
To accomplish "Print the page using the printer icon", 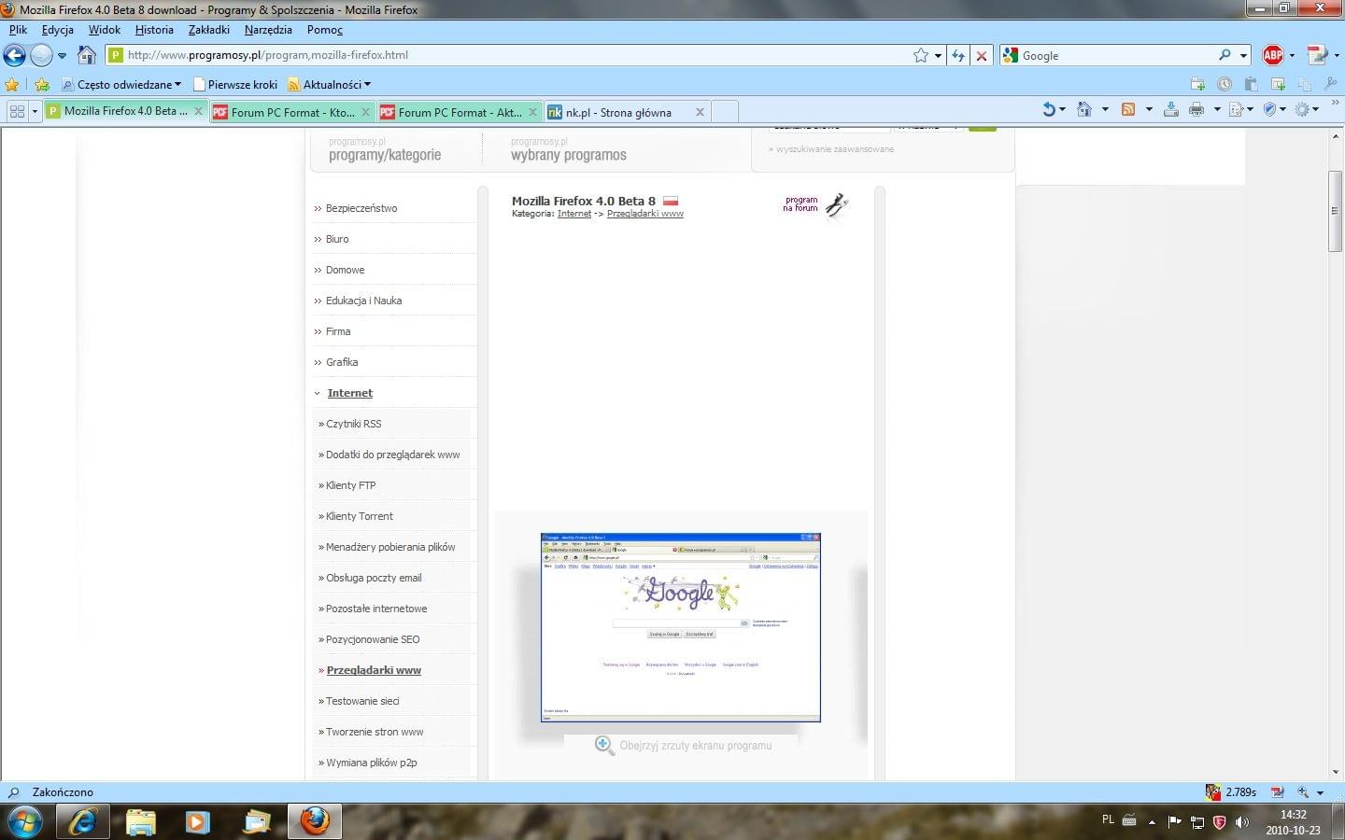I will click(x=1196, y=109).
